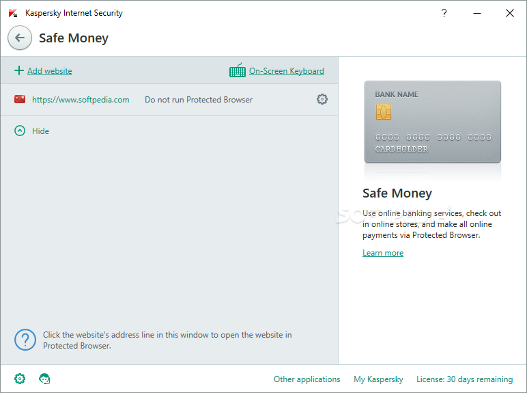This screenshot has height=393, width=527.
Task: Click License: 30 days remaining
Action: click(x=464, y=379)
